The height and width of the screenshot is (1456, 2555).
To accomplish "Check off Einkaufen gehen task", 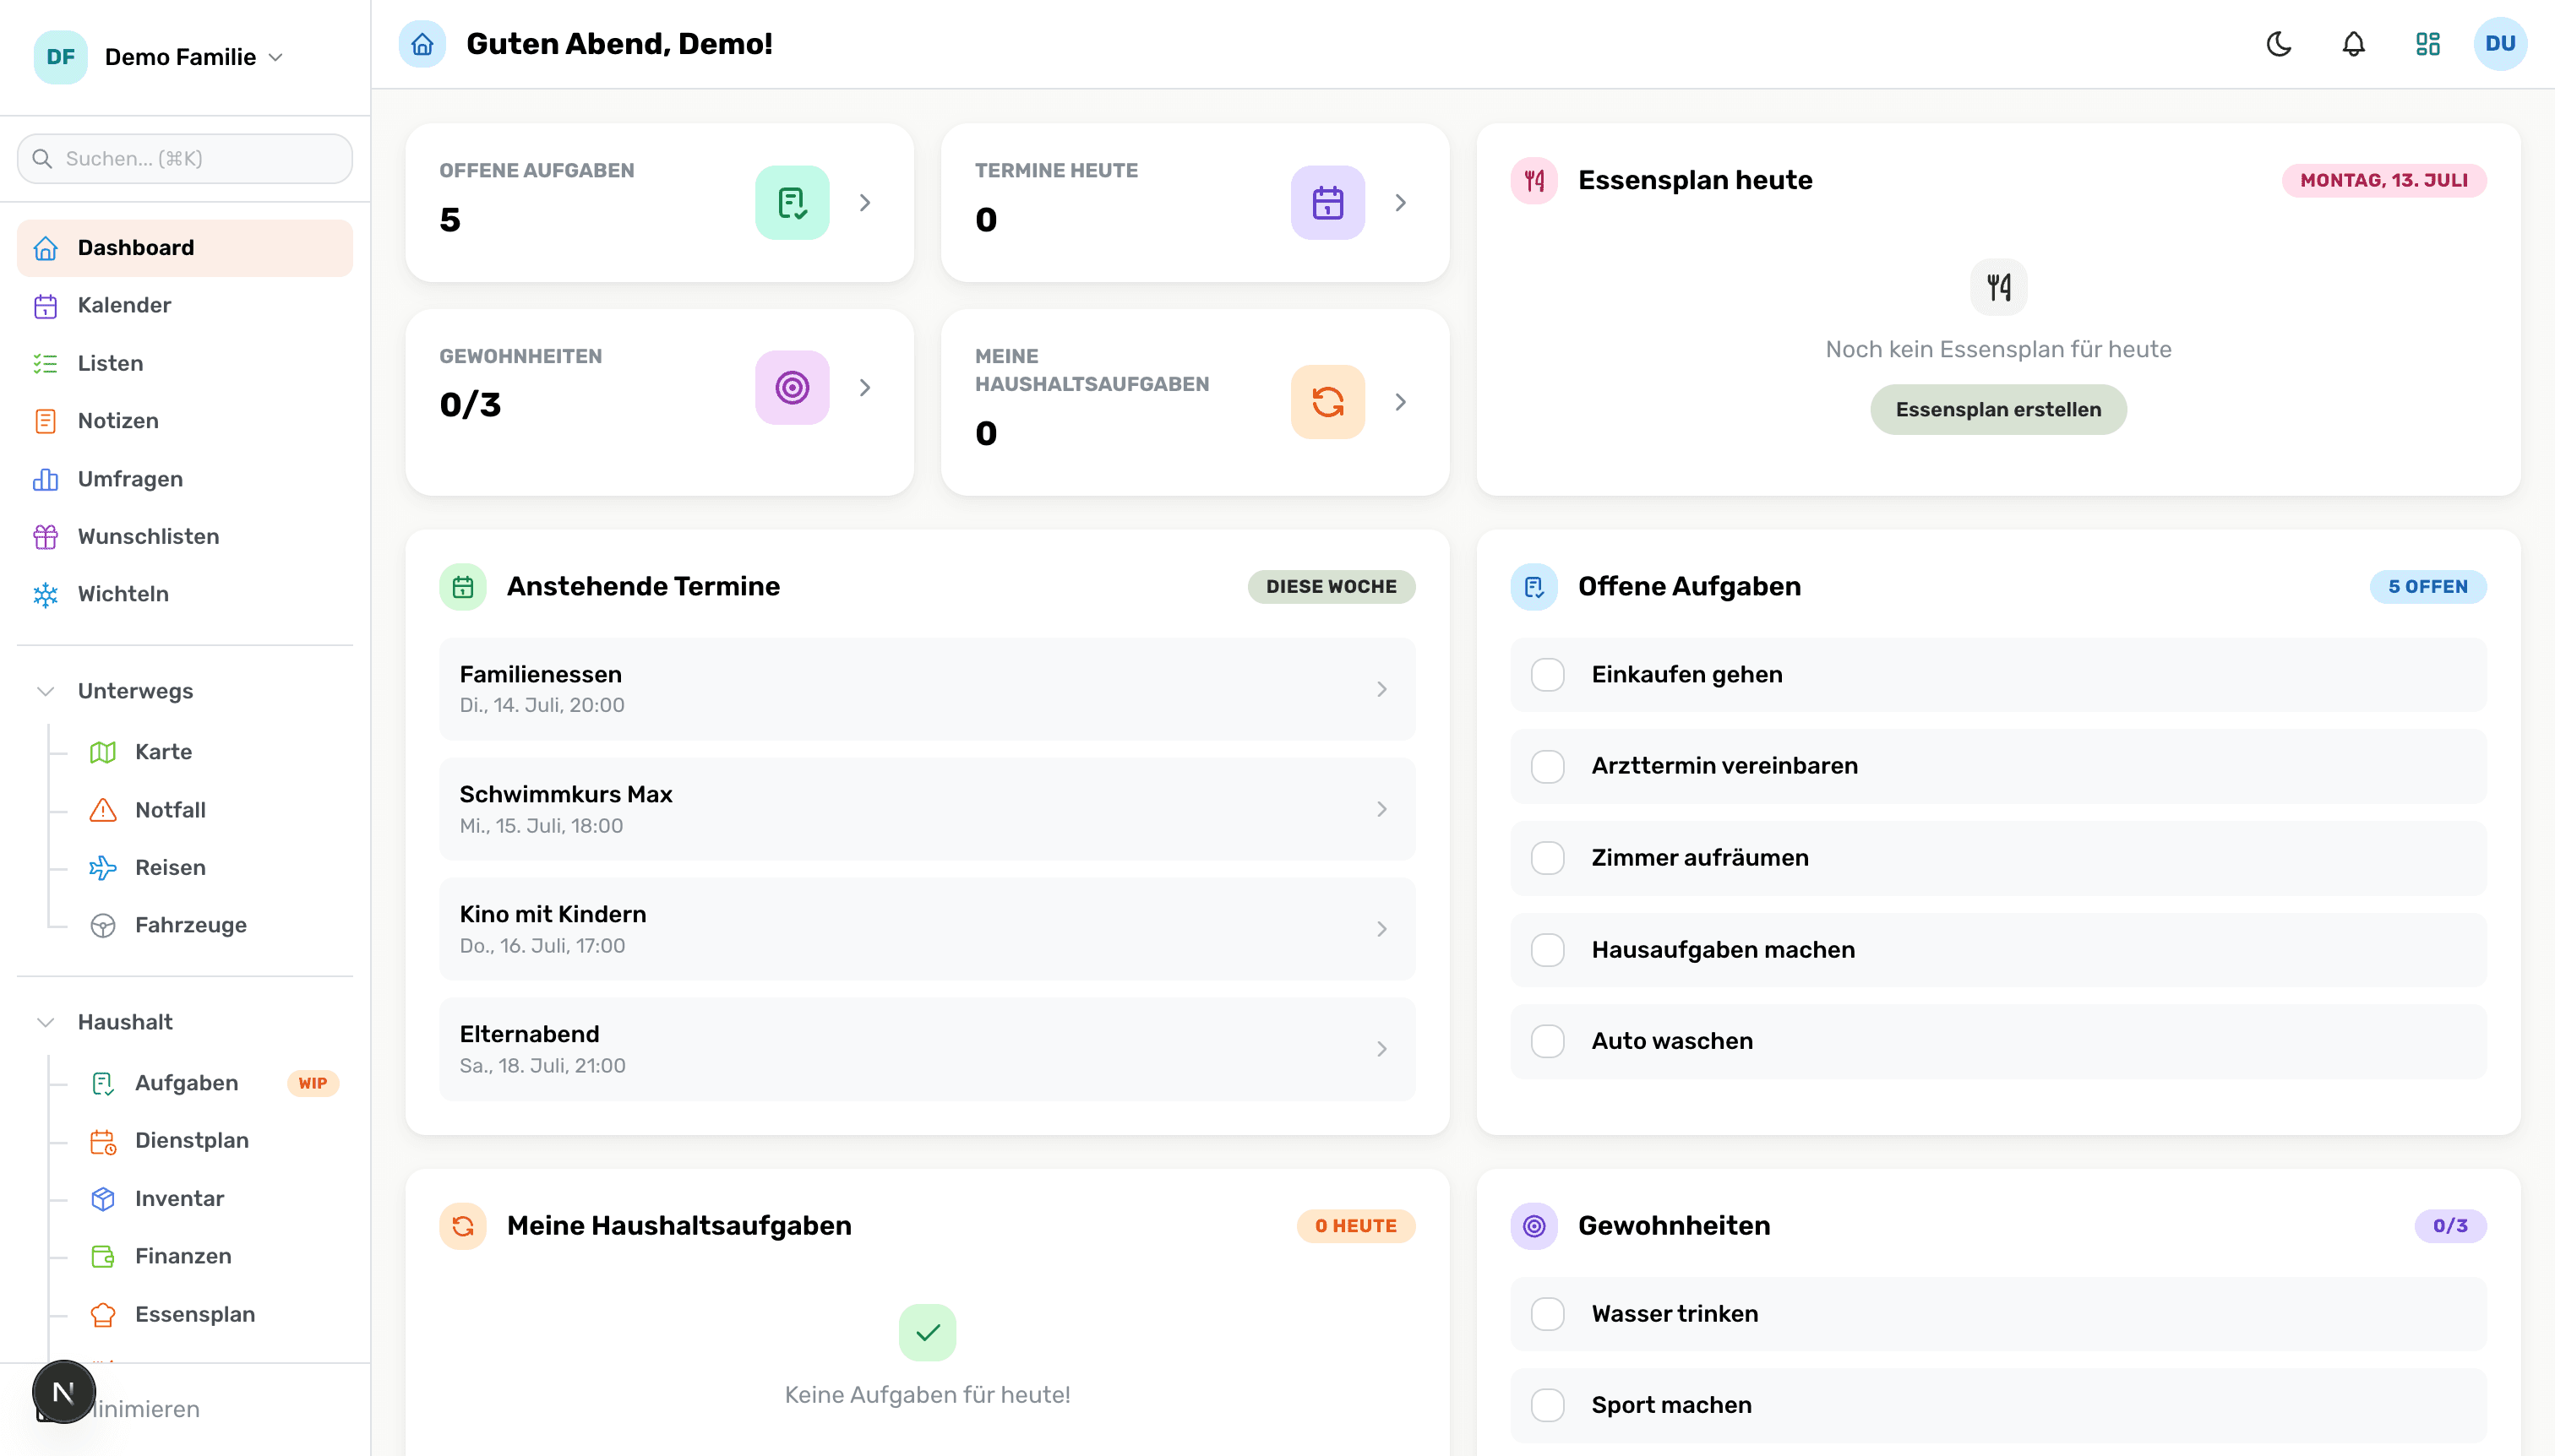I will click(x=1548, y=675).
